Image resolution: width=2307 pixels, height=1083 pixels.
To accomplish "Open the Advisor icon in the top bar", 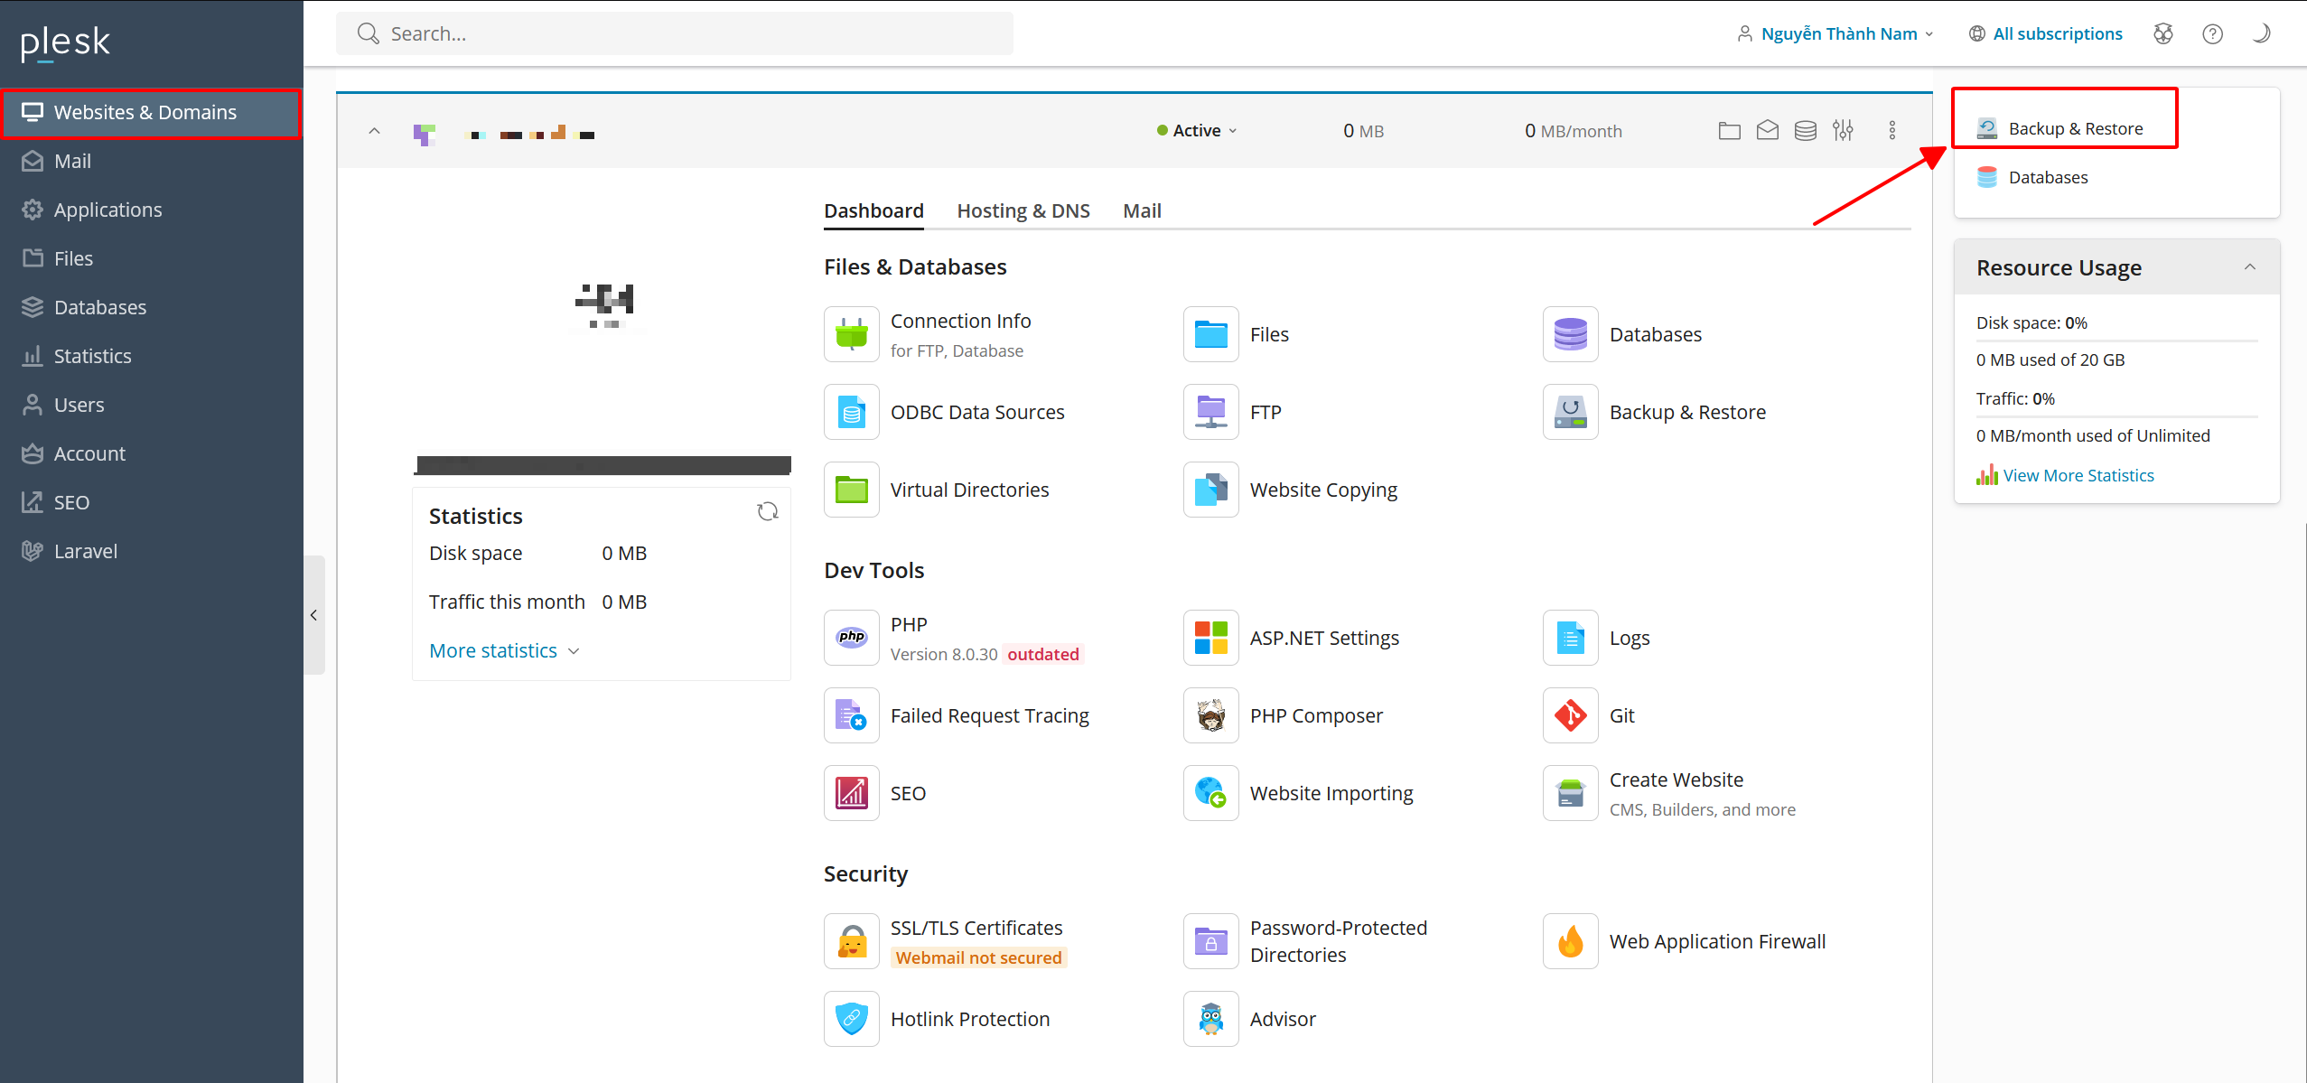I will click(2162, 33).
